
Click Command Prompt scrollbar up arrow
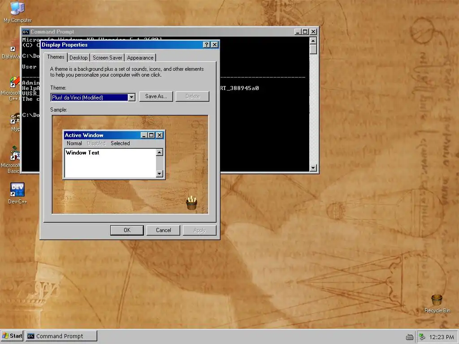pos(313,41)
